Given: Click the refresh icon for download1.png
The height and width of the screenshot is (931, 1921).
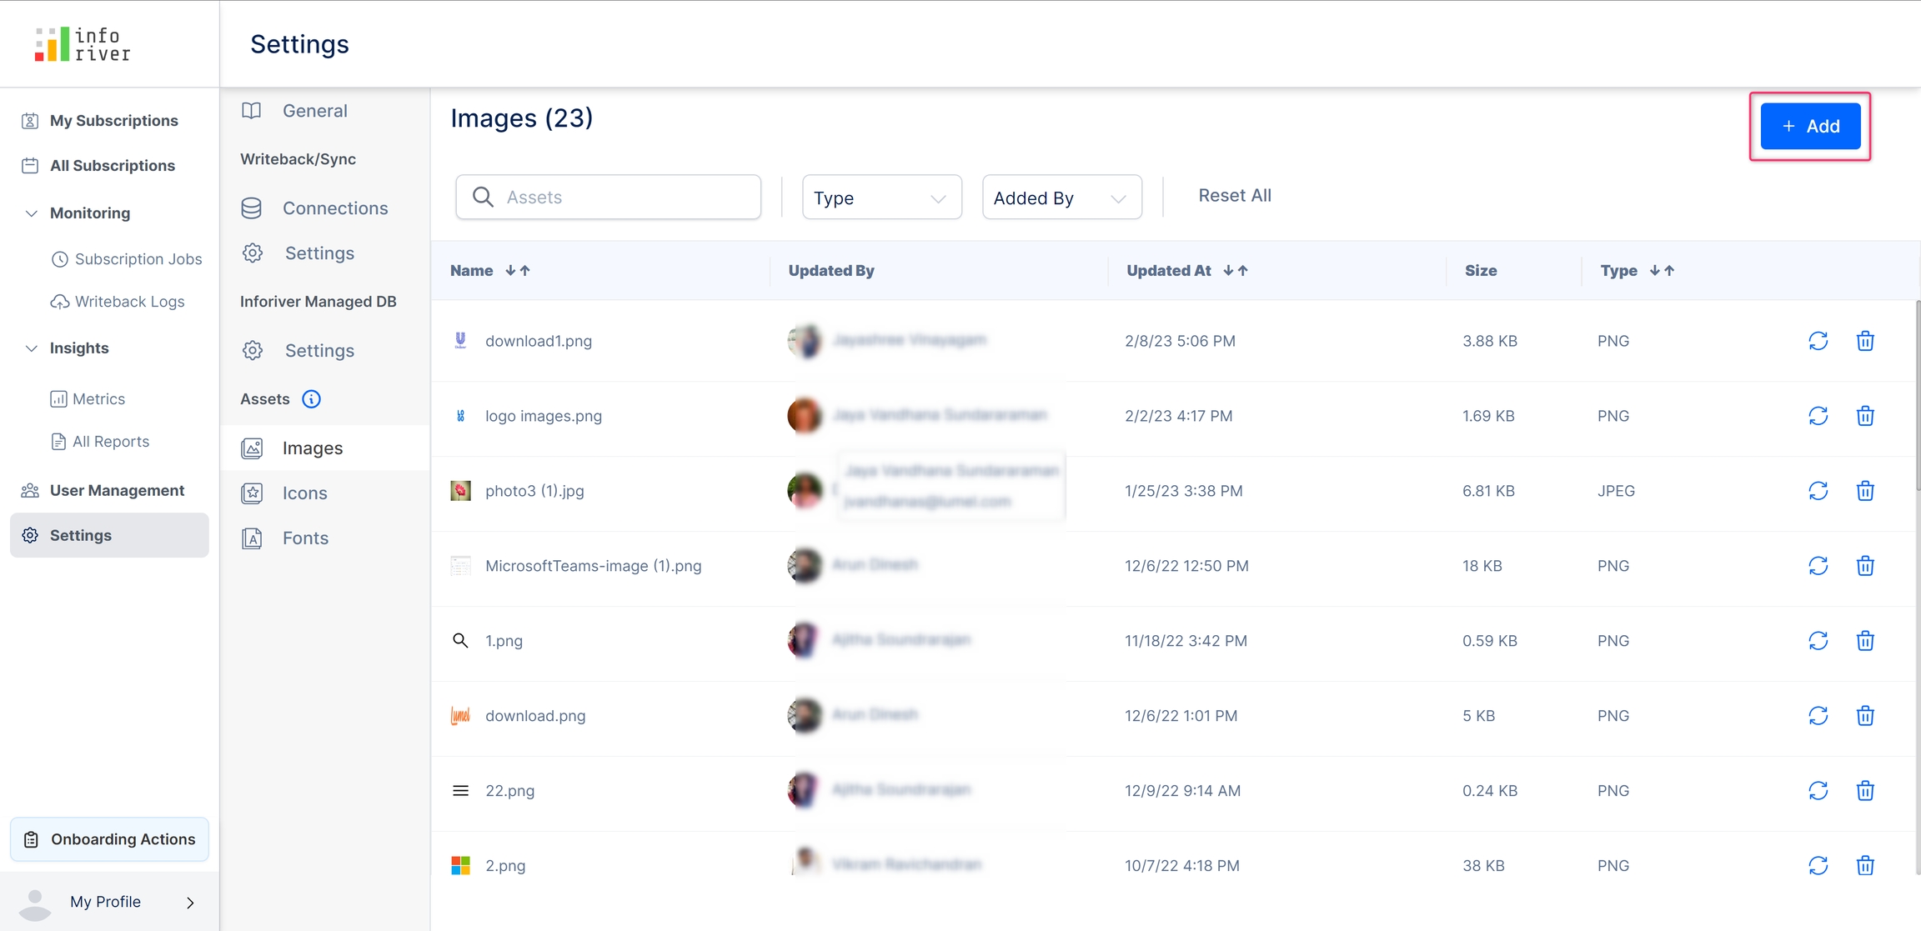Looking at the screenshot, I should [1818, 341].
